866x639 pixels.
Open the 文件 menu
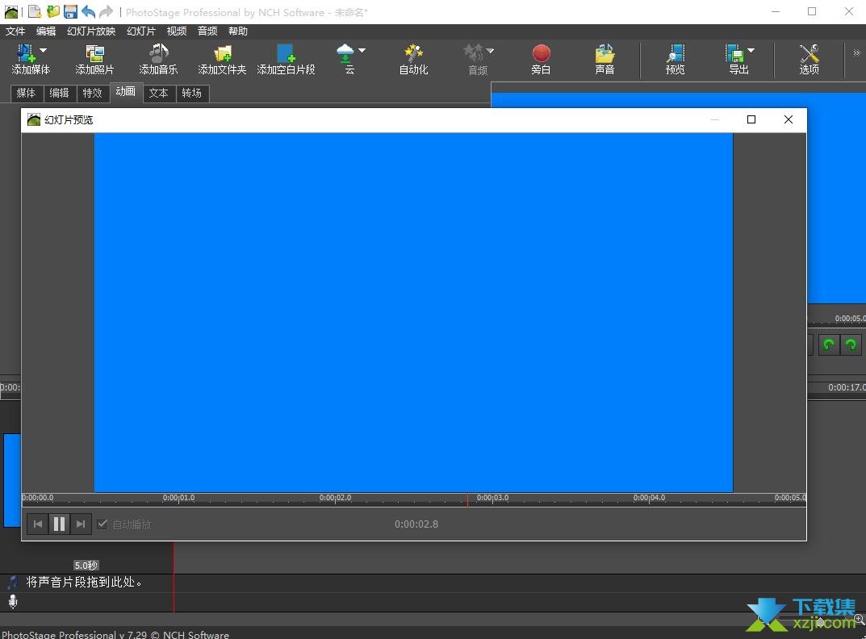point(15,31)
